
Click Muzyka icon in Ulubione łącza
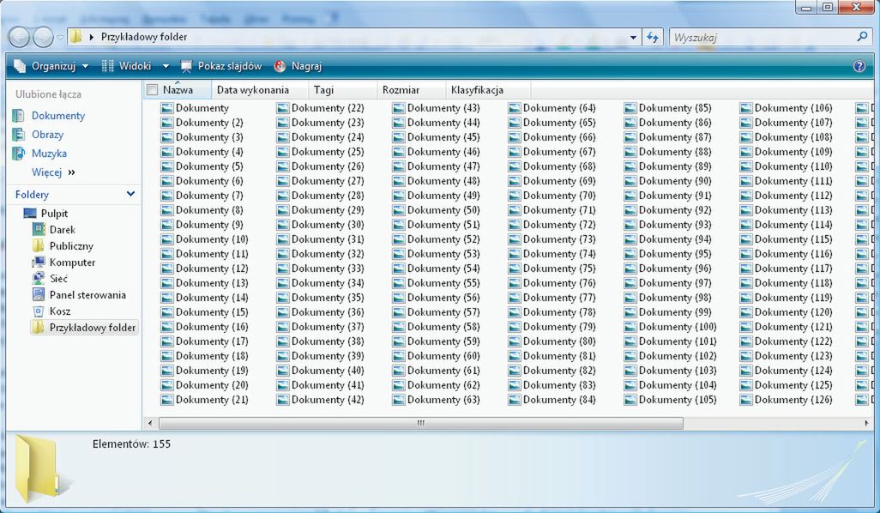pos(19,154)
